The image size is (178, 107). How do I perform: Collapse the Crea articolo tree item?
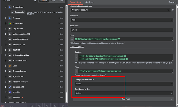pyautogui.click(x=6, y=7)
